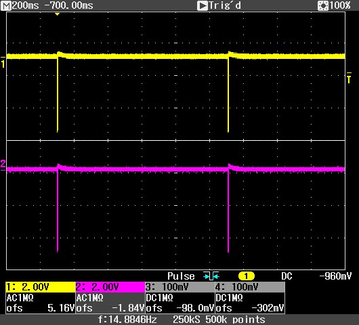The image size is (359, 325).
Task: Click the yellow trigger source 1 badge
Action: pyautogui.click(x=246, y=276)
